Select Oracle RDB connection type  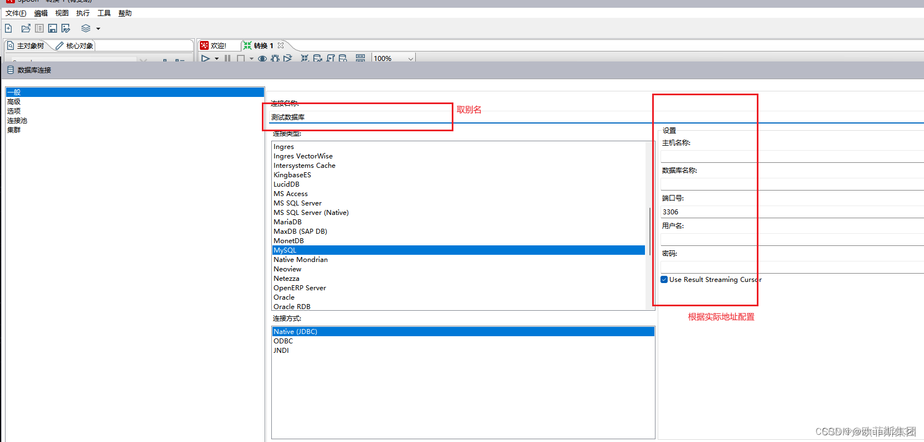point(292,307)
